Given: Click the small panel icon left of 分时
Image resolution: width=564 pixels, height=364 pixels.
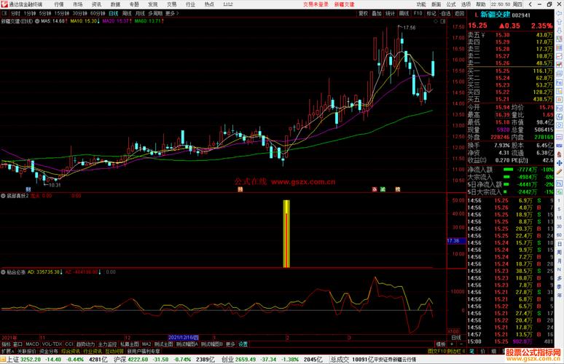Looking at the screenshot, I should pyautogui.click(x=4, y=13).
